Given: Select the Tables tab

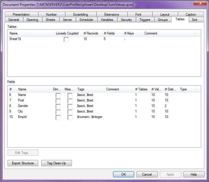Looking at the screenshot, I should pos(180,19).
